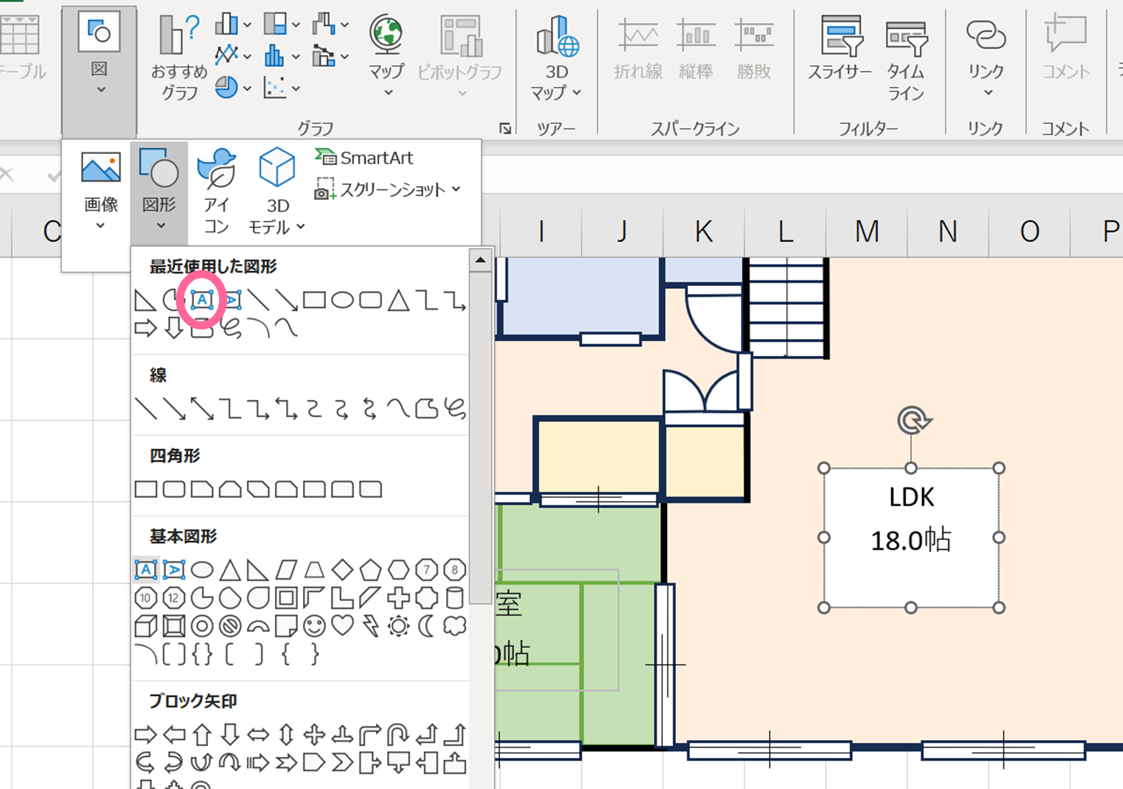Image resolution: width=1123 pixels, height=789 pixels.
Task: Open the chart group dialog launcher
Action: click(x=505, y=129)
